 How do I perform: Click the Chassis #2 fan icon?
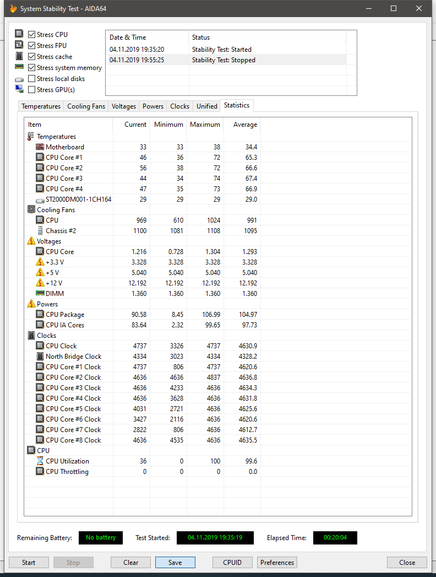(x=40, y=230)
